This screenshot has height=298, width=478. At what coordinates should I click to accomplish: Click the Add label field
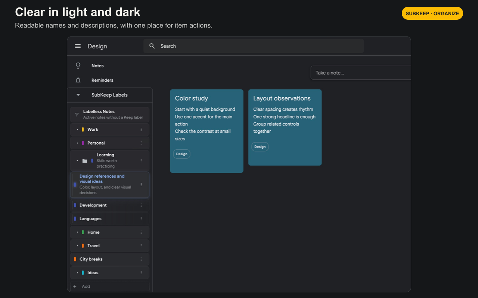110,286
